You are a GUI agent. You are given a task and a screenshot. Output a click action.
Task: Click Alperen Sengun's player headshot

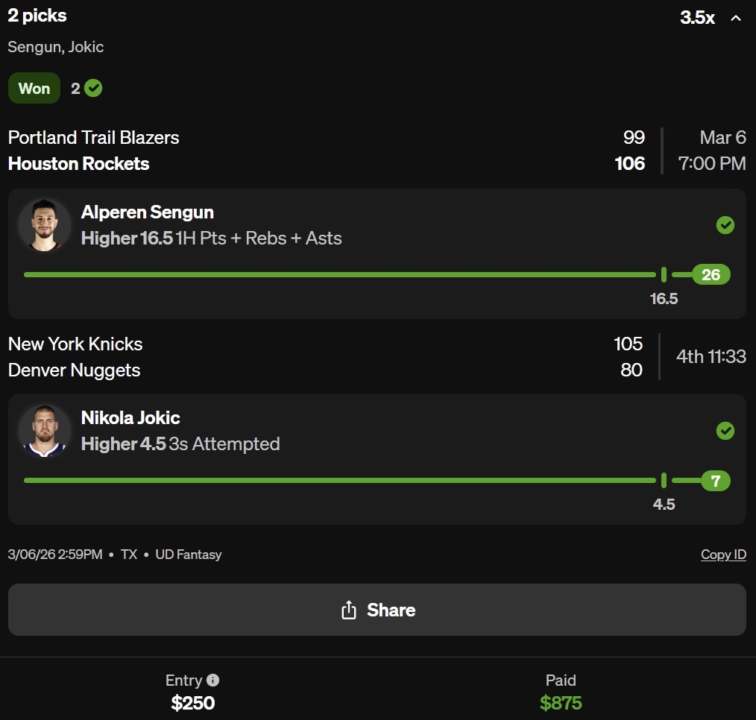[45, 224]
